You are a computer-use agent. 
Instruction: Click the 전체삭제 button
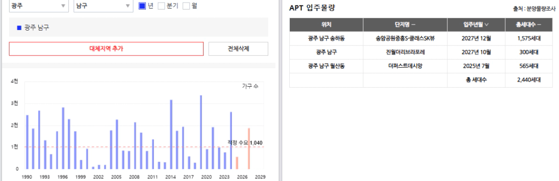click(x=238, y=49)
